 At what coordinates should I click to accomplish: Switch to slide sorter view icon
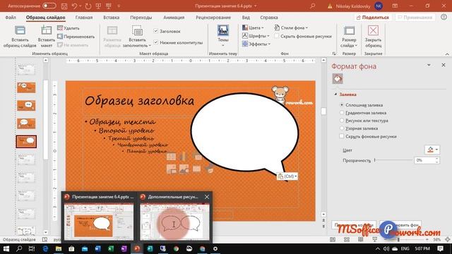point(347,240)
